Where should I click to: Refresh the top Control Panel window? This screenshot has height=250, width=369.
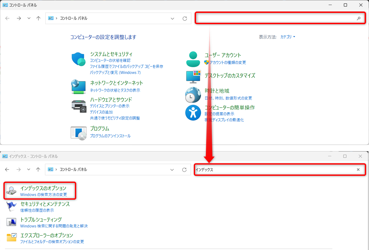(185, 18)
